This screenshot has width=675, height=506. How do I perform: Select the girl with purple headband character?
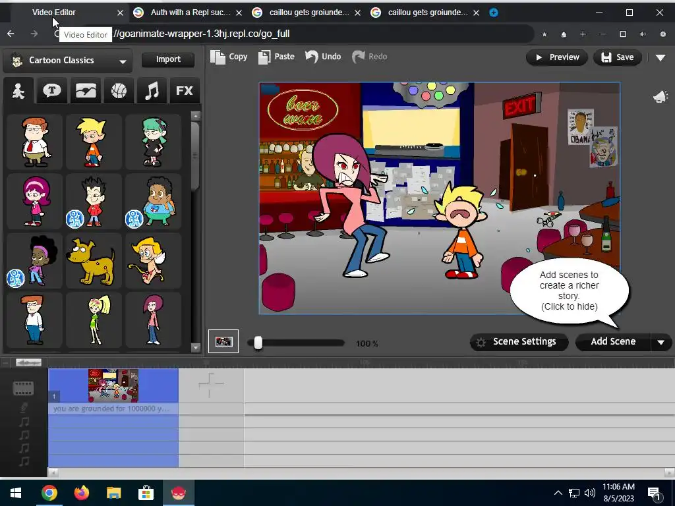pos(35,261)
